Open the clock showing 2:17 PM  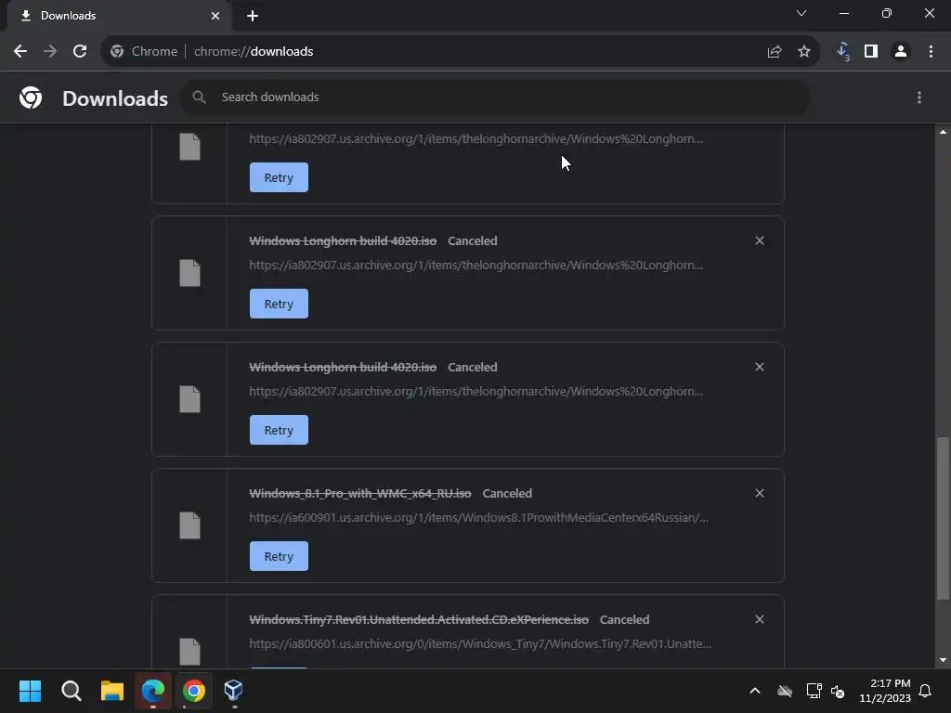point(885,691)
